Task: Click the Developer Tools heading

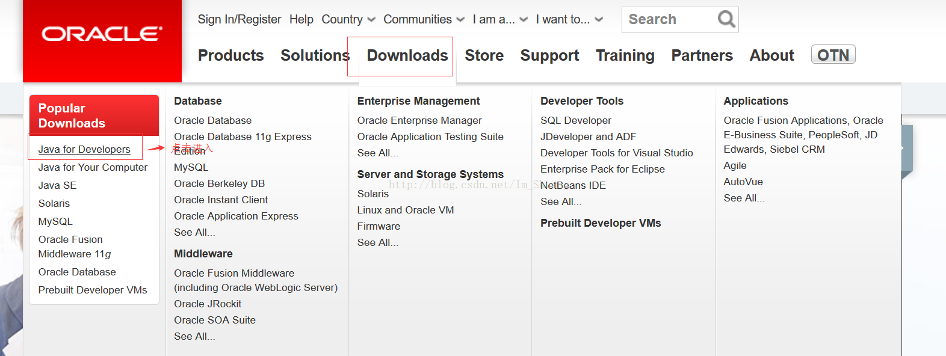Action: [582, 101]
